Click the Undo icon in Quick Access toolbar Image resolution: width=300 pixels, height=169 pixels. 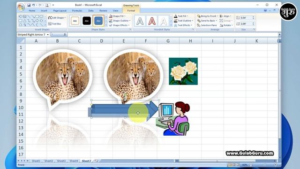33,5
